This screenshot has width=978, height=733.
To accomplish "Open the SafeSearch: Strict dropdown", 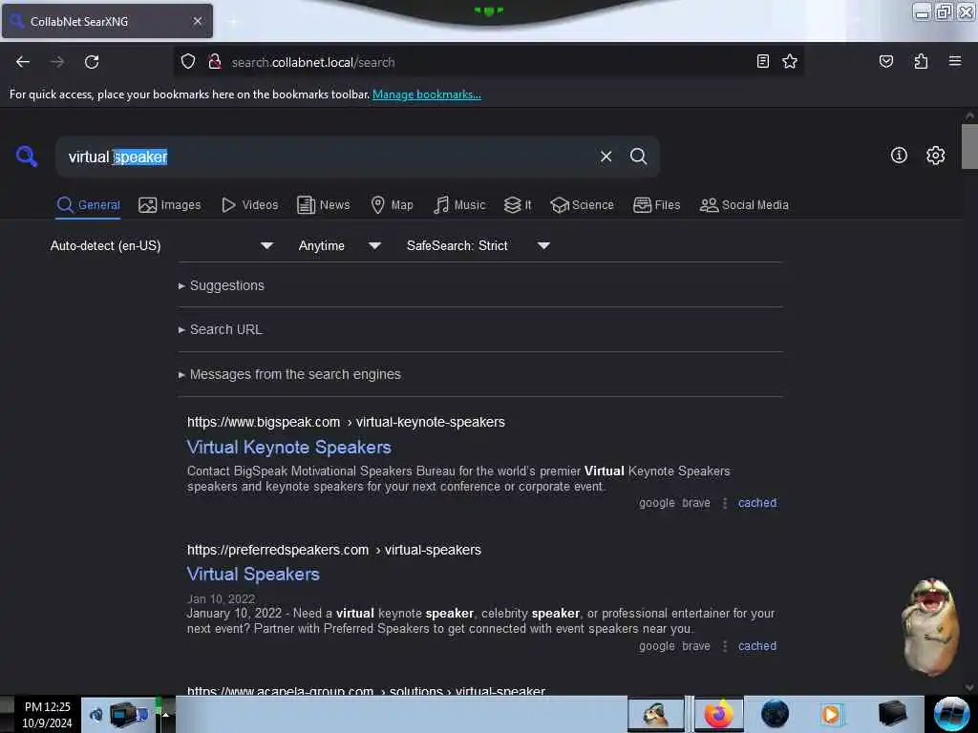I will click(478, 245).
